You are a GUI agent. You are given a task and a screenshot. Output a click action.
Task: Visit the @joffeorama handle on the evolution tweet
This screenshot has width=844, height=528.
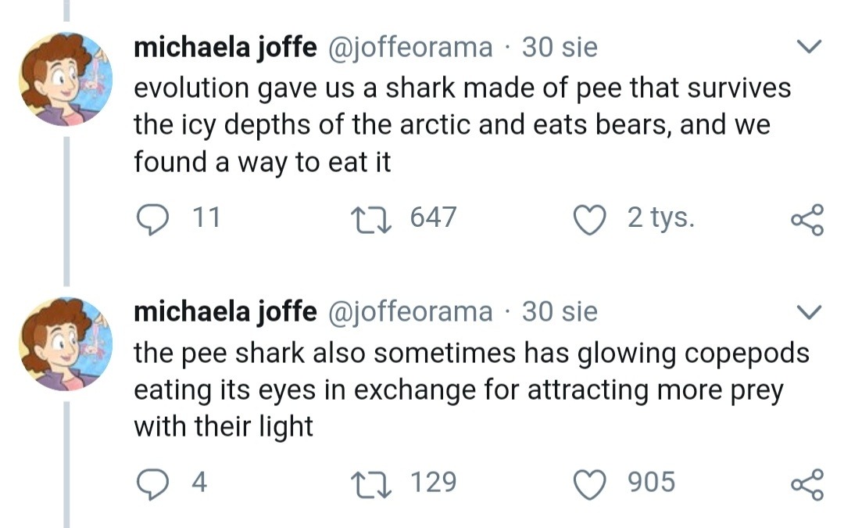[x=409, y=48]
